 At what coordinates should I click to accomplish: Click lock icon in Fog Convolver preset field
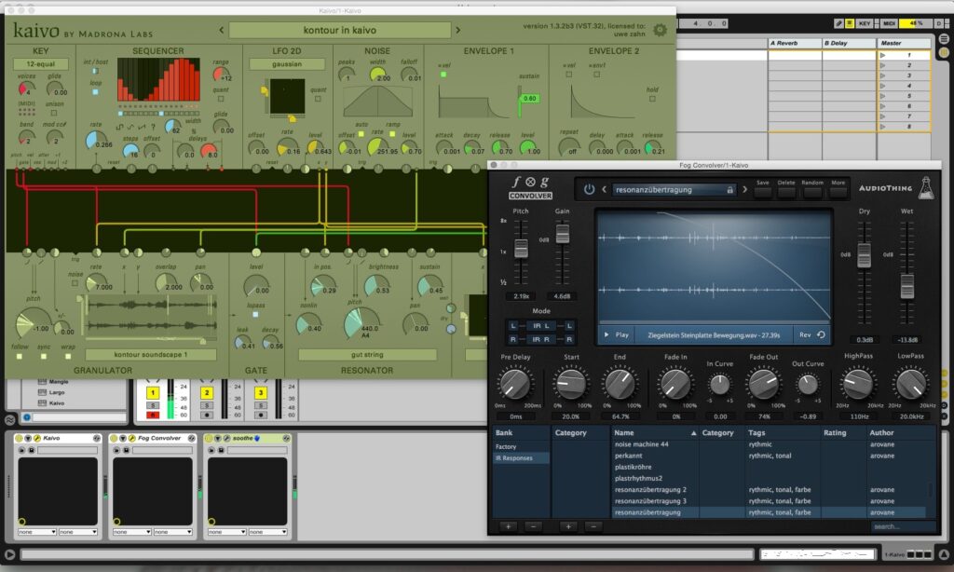click(x=729, y=190)
